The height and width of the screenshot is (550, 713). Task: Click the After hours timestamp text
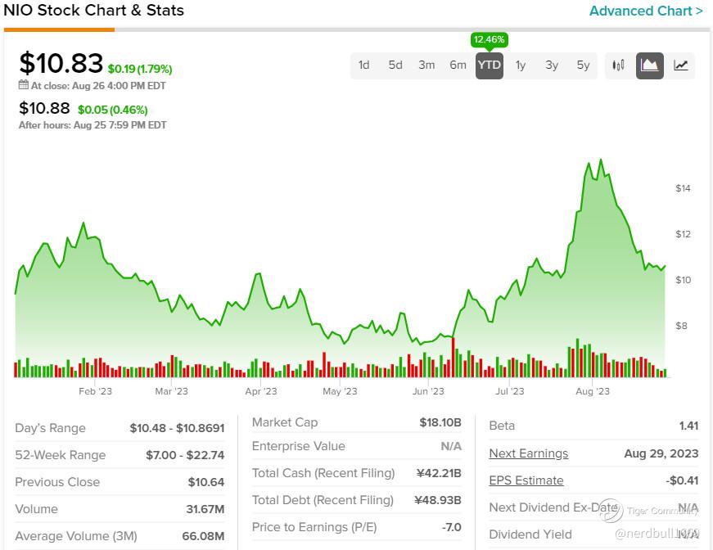point(93,125)
